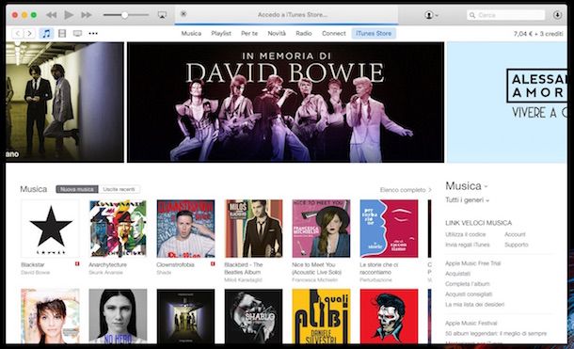Screen dimensions: 574x349
Task: Click the rewind playback button
Action: click(x=51, y=15)
